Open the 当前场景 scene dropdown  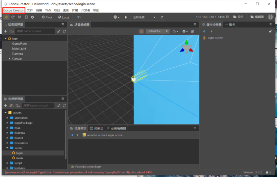click(144, 17)
